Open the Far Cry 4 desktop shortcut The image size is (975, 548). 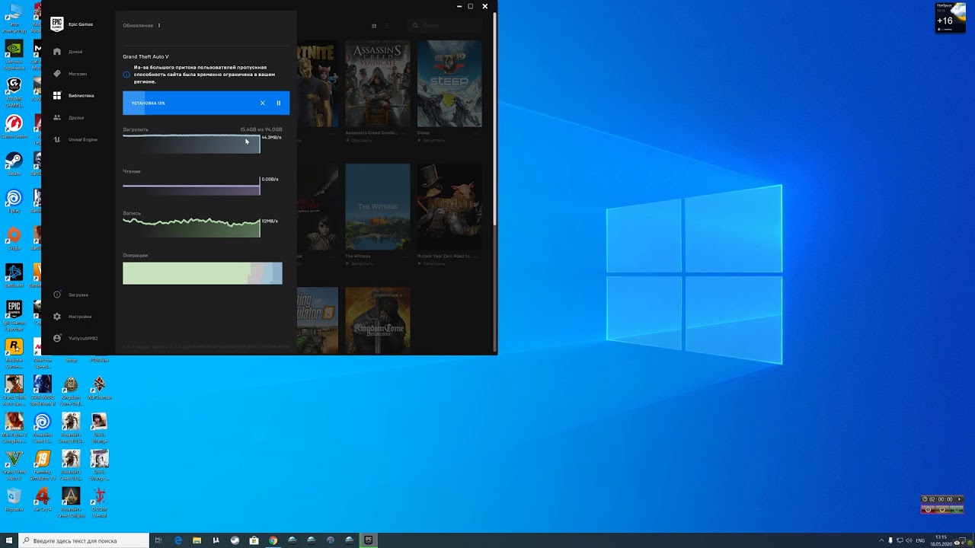coord(43,501)
